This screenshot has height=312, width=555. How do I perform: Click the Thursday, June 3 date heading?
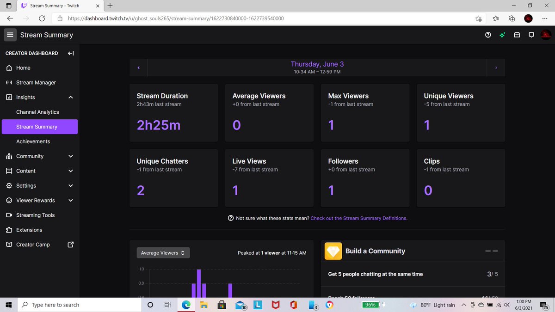317,64
